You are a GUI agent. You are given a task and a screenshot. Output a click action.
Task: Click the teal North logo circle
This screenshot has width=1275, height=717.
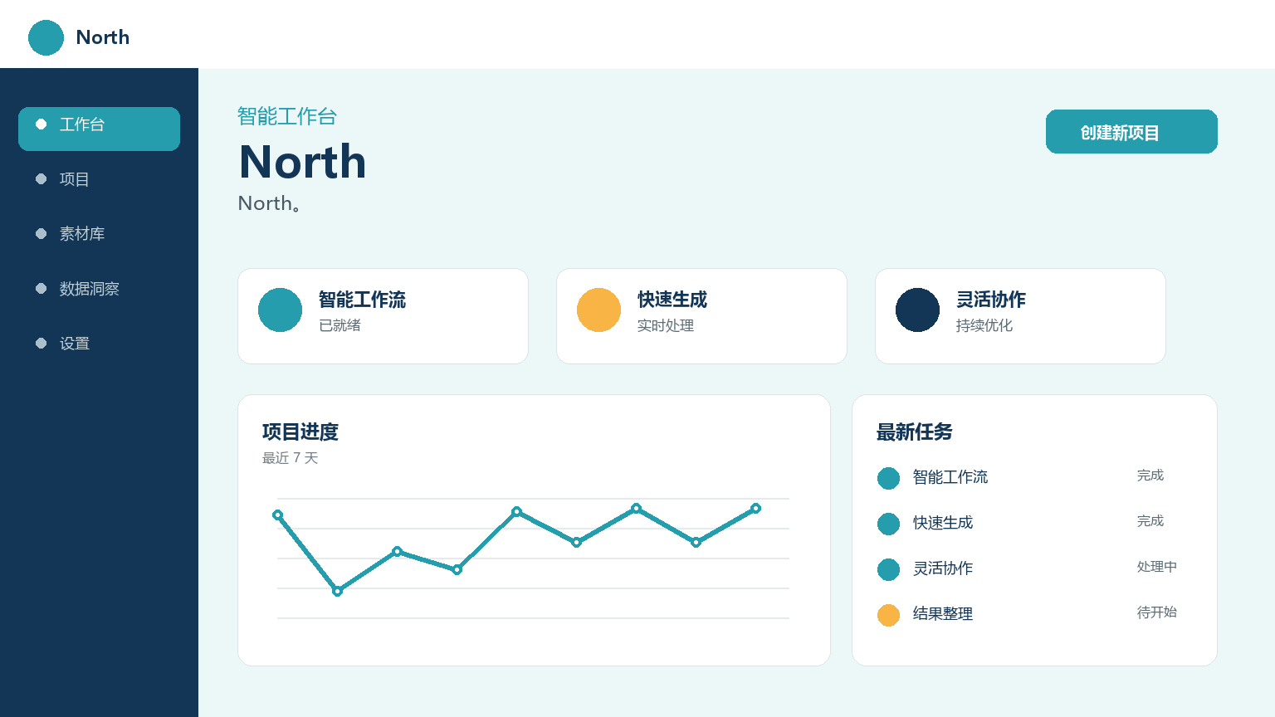(46, 37)
